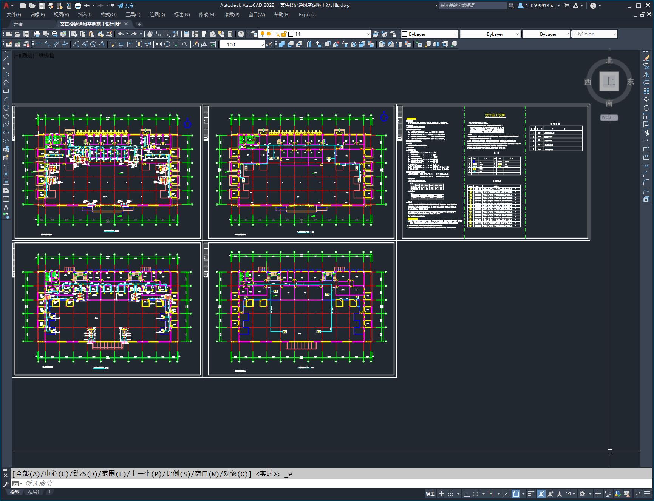
Task: Open the QuickCalc calculator
Action: tap(230, 34)
